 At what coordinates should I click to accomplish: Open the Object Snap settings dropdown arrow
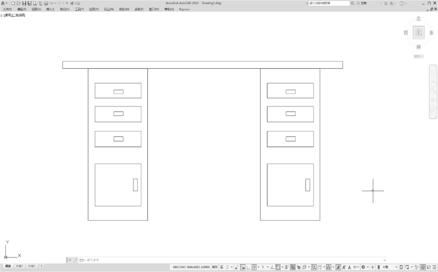(x=282, y=267)
